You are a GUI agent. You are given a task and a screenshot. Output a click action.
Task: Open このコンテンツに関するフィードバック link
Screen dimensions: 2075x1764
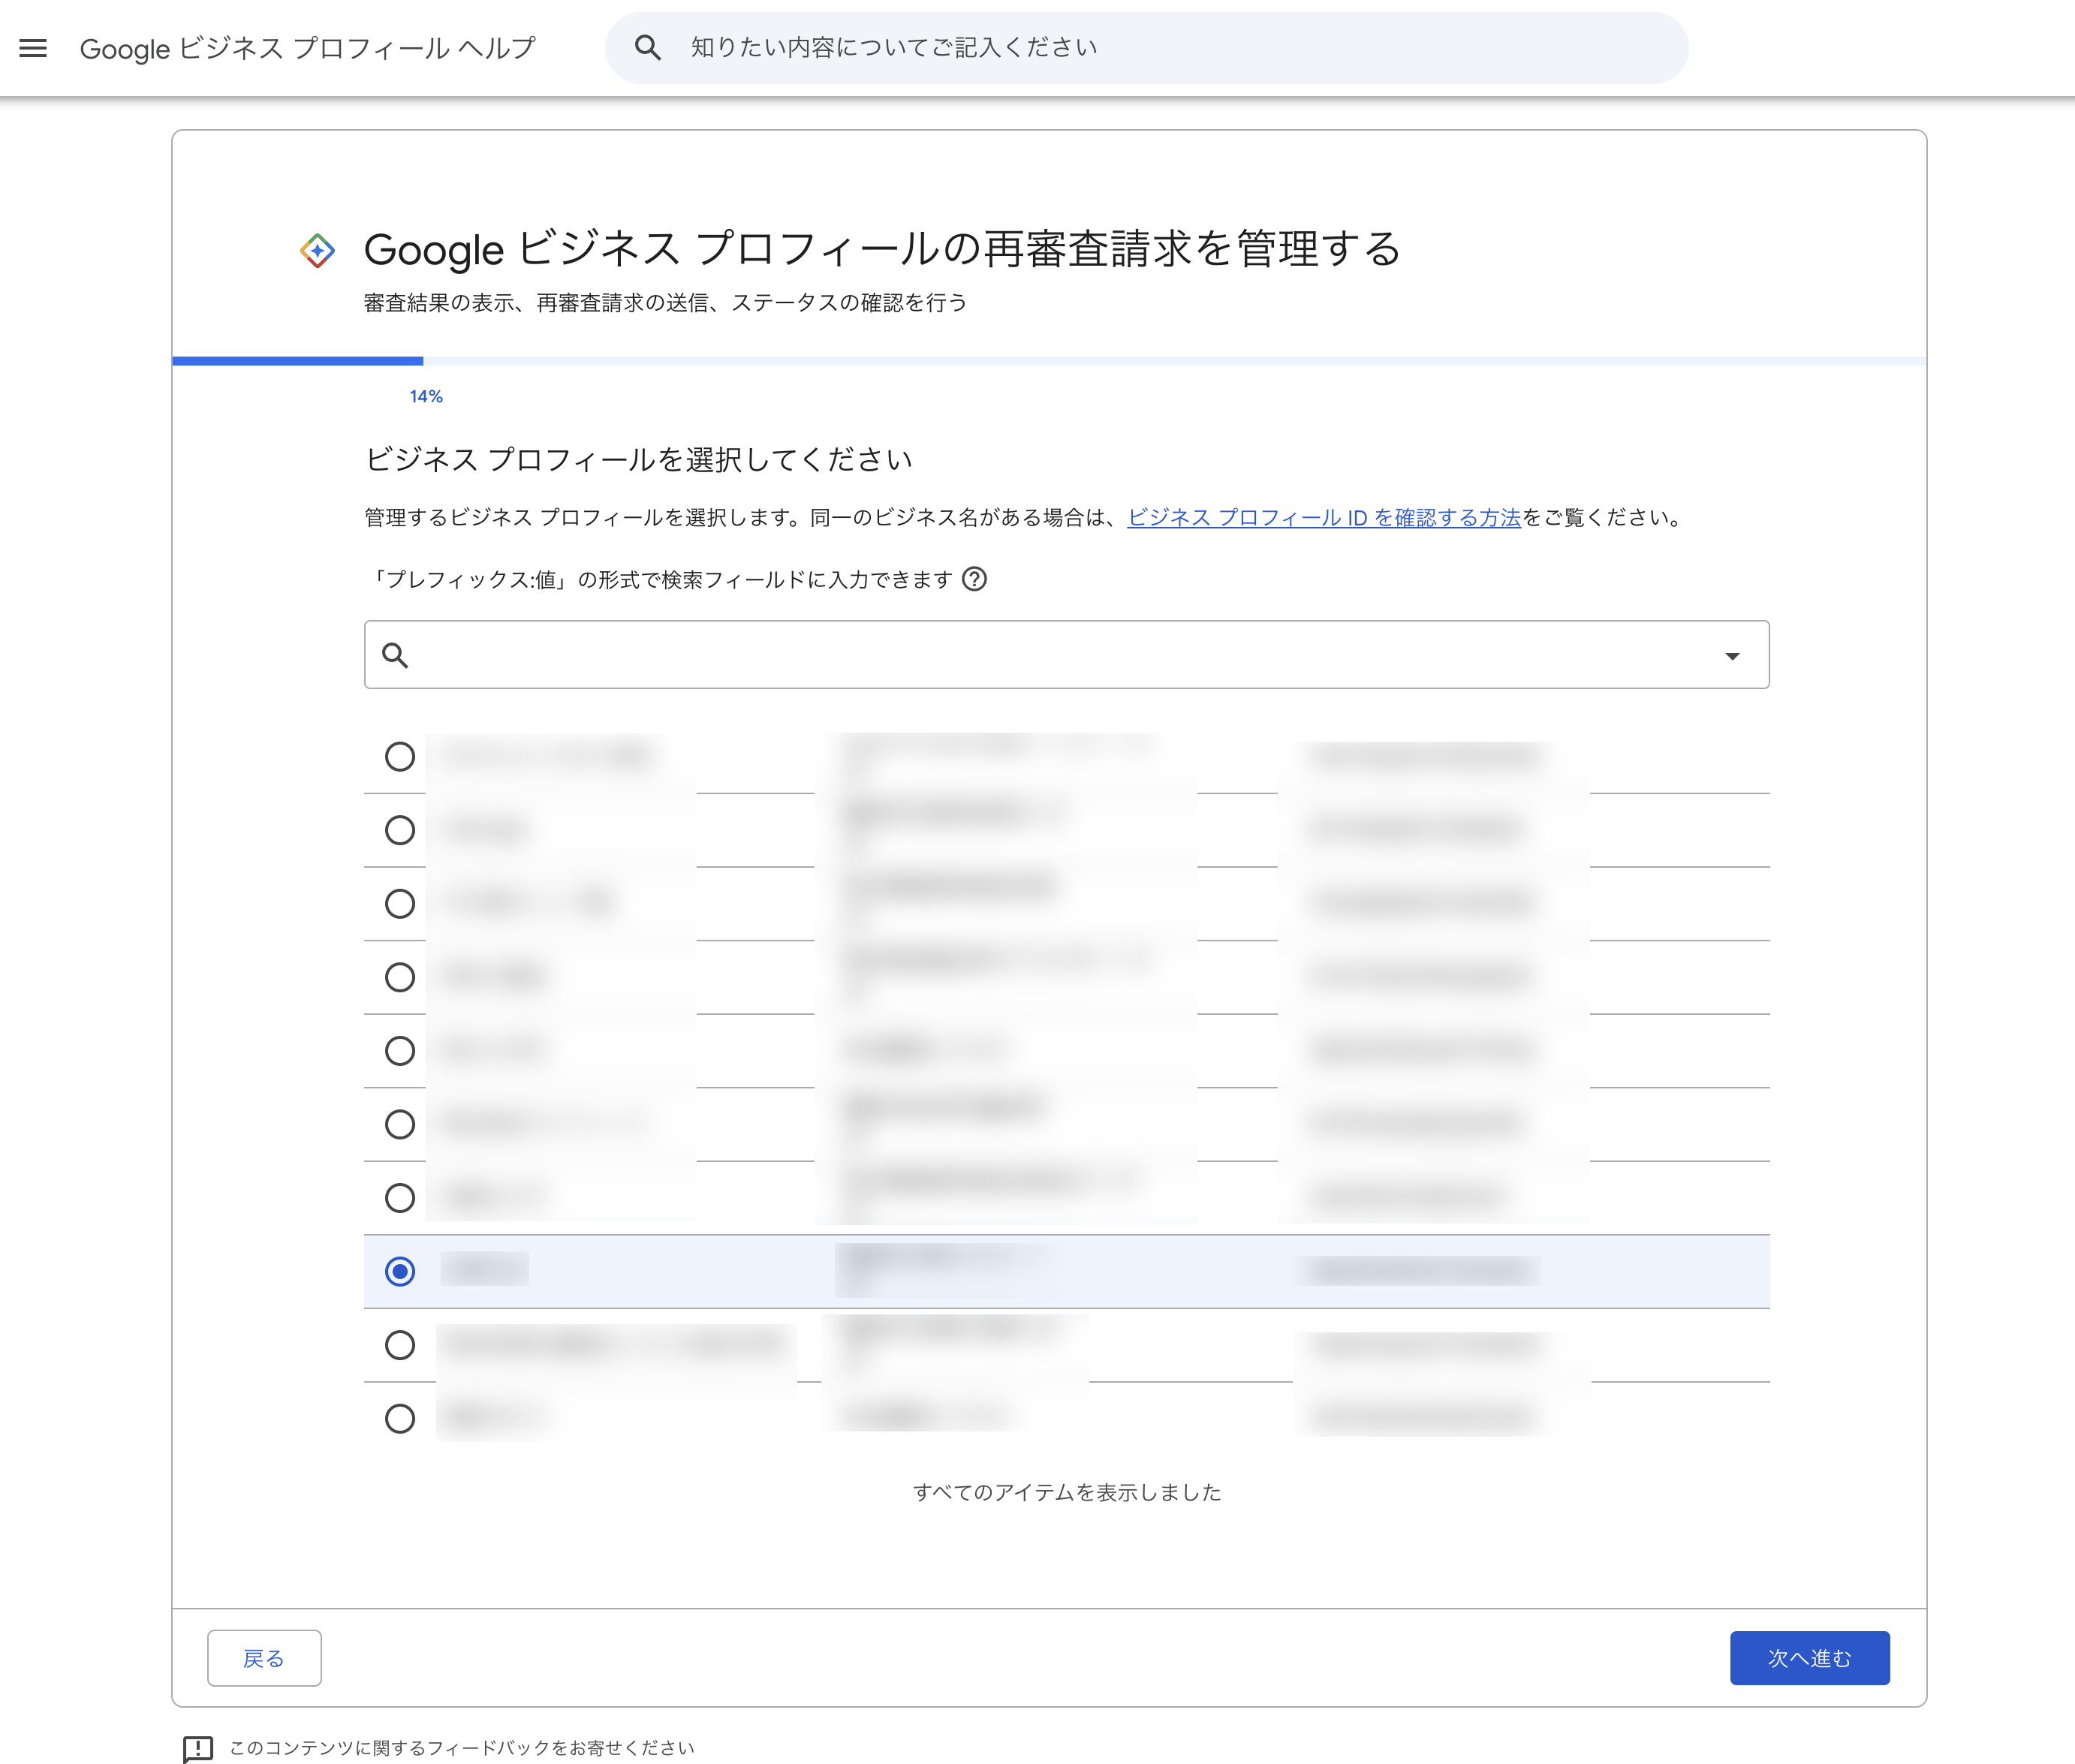(461, 1748)
